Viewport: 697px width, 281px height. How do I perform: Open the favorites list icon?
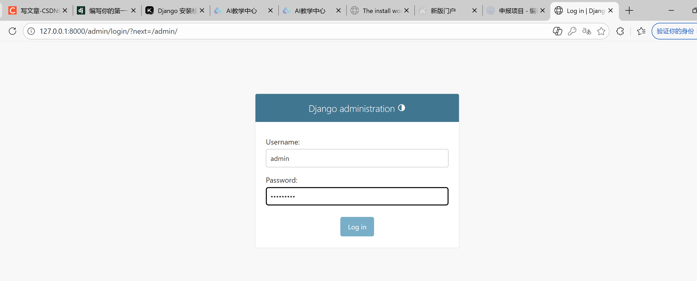641,31
